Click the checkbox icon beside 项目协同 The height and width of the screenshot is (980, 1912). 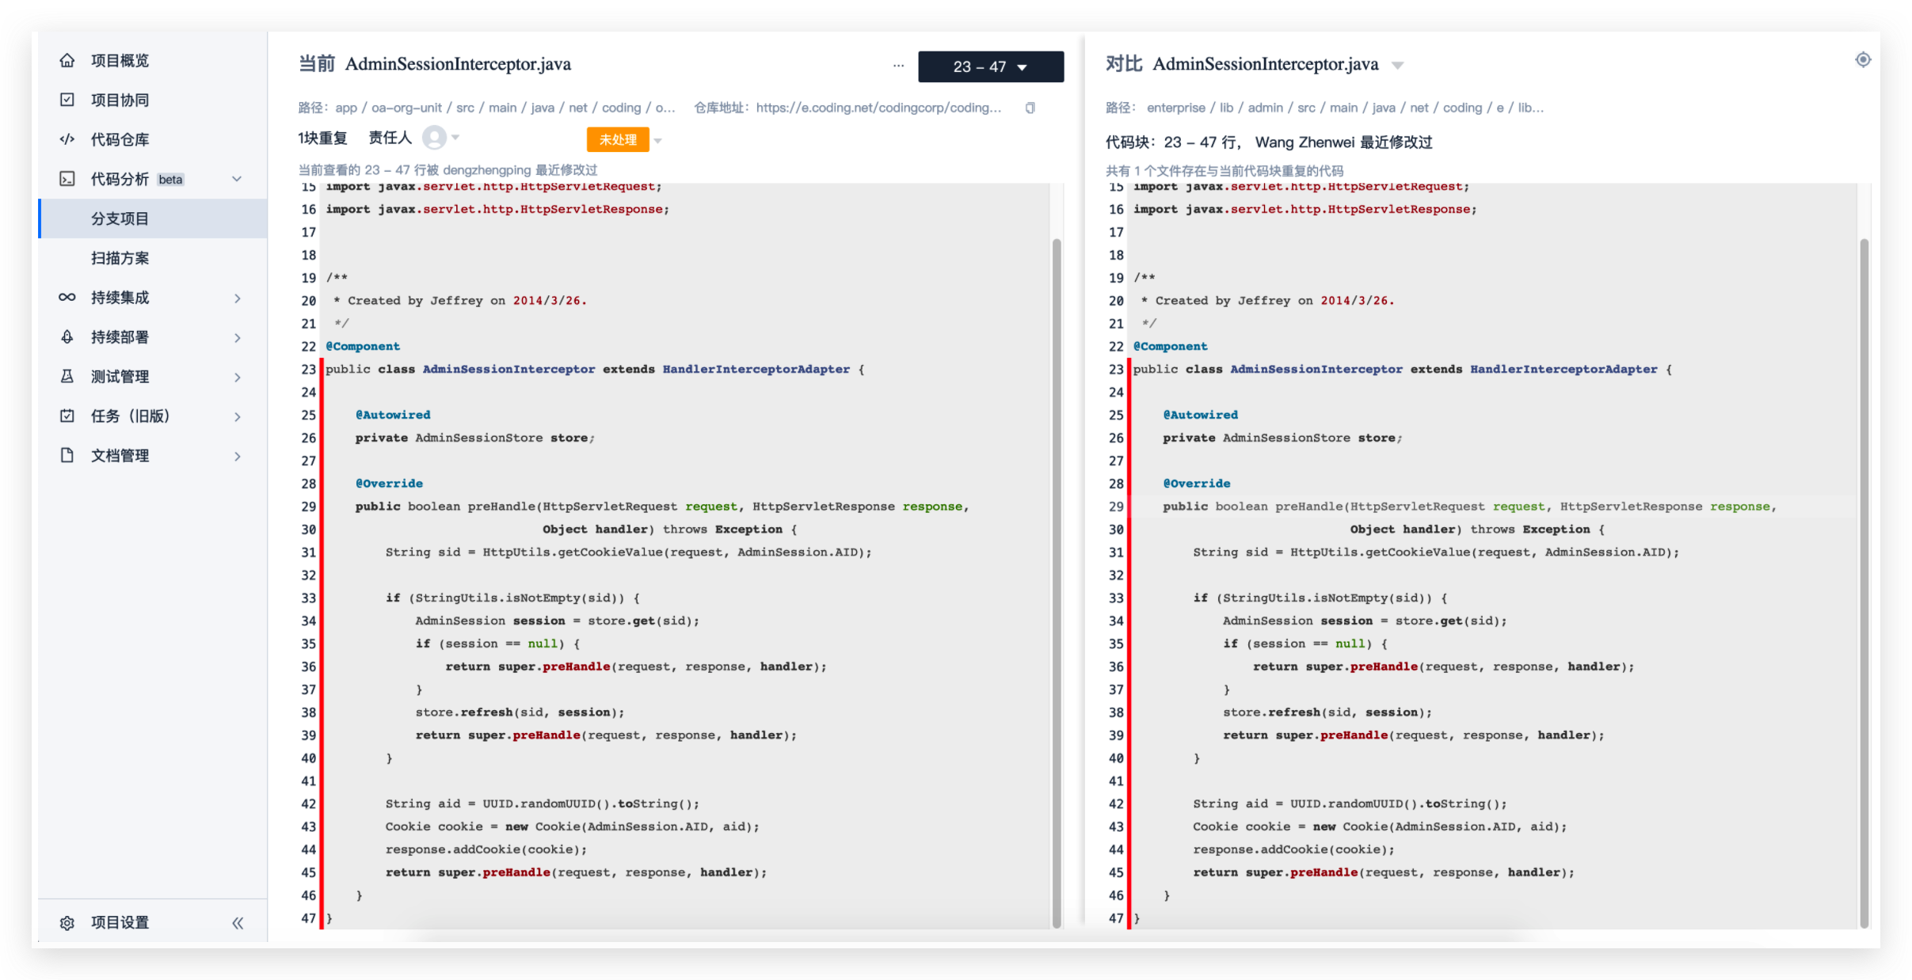[67, 100]
